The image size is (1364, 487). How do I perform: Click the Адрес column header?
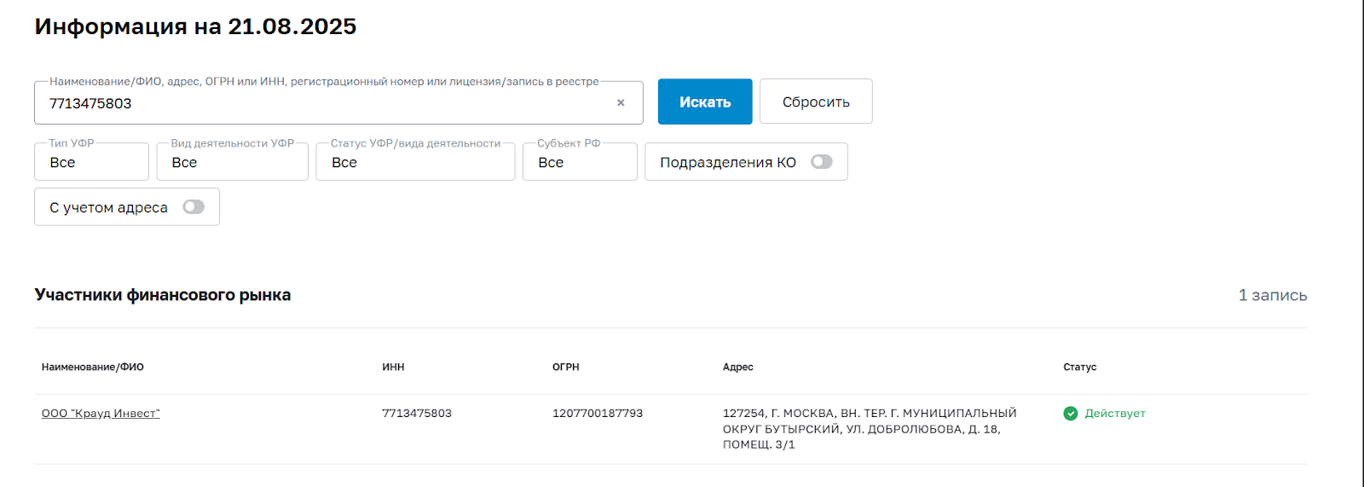click(737, 367)
